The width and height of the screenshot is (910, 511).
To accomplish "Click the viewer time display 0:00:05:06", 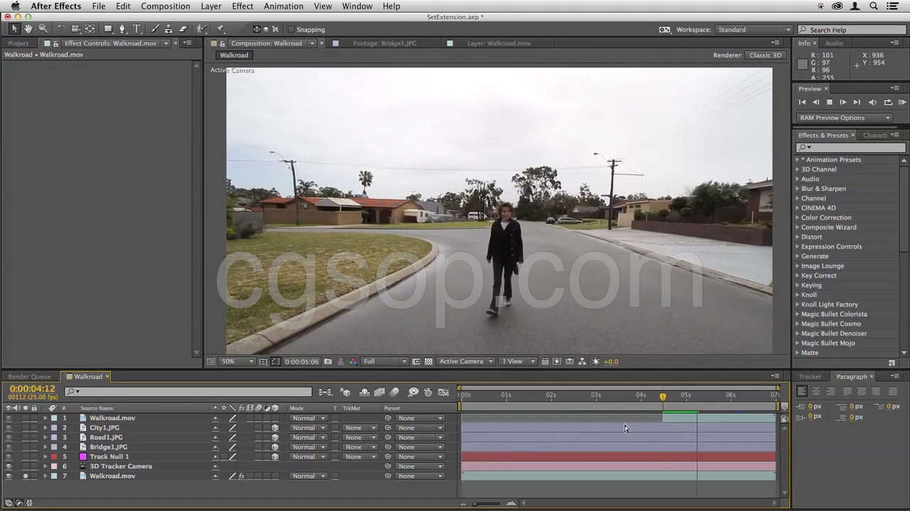I will coord(301,362).
